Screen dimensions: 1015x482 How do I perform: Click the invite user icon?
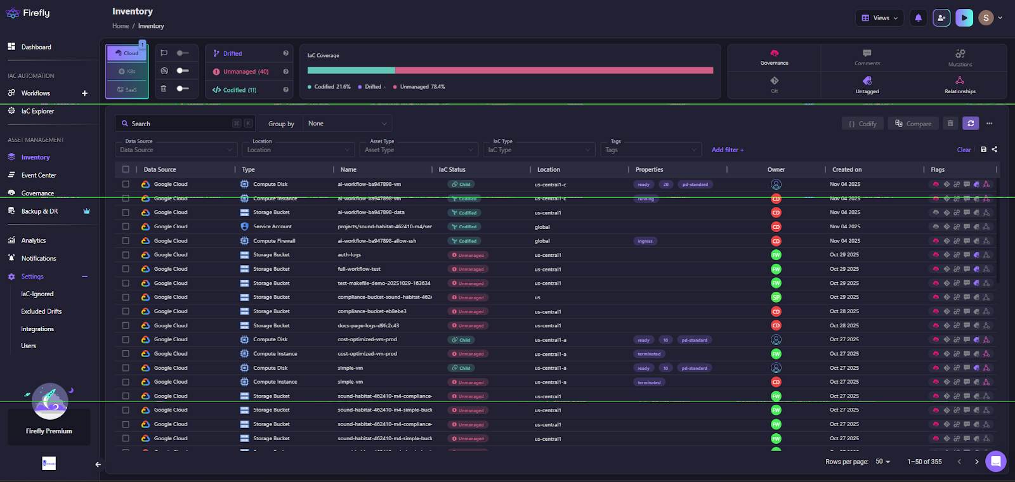pos(941,18)
